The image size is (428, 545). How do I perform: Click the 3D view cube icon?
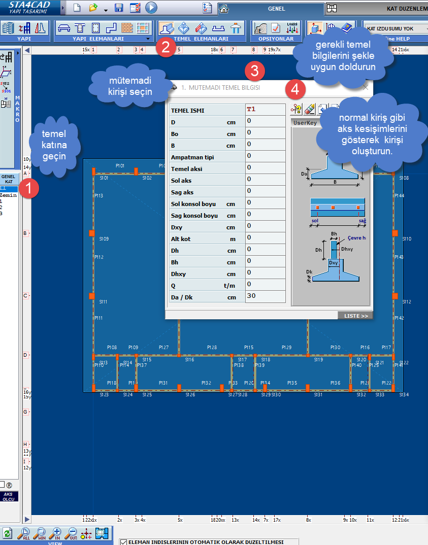315,28
